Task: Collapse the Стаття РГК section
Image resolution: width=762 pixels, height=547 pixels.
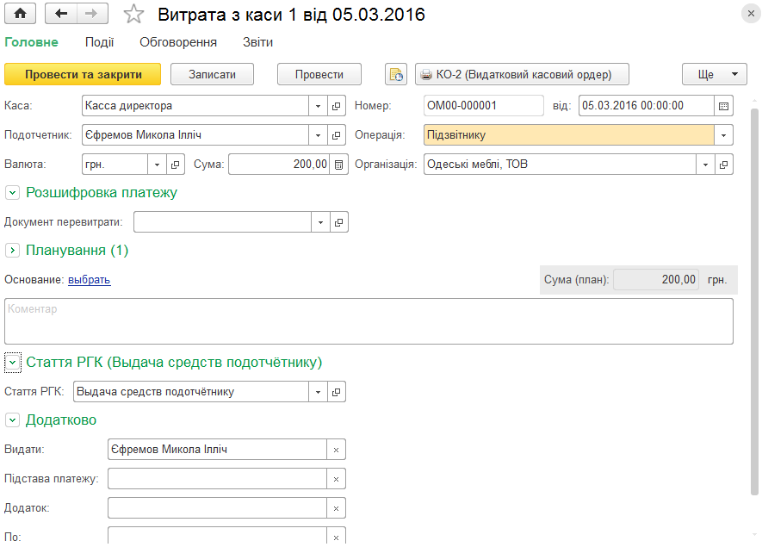Action: coord(13,363)
